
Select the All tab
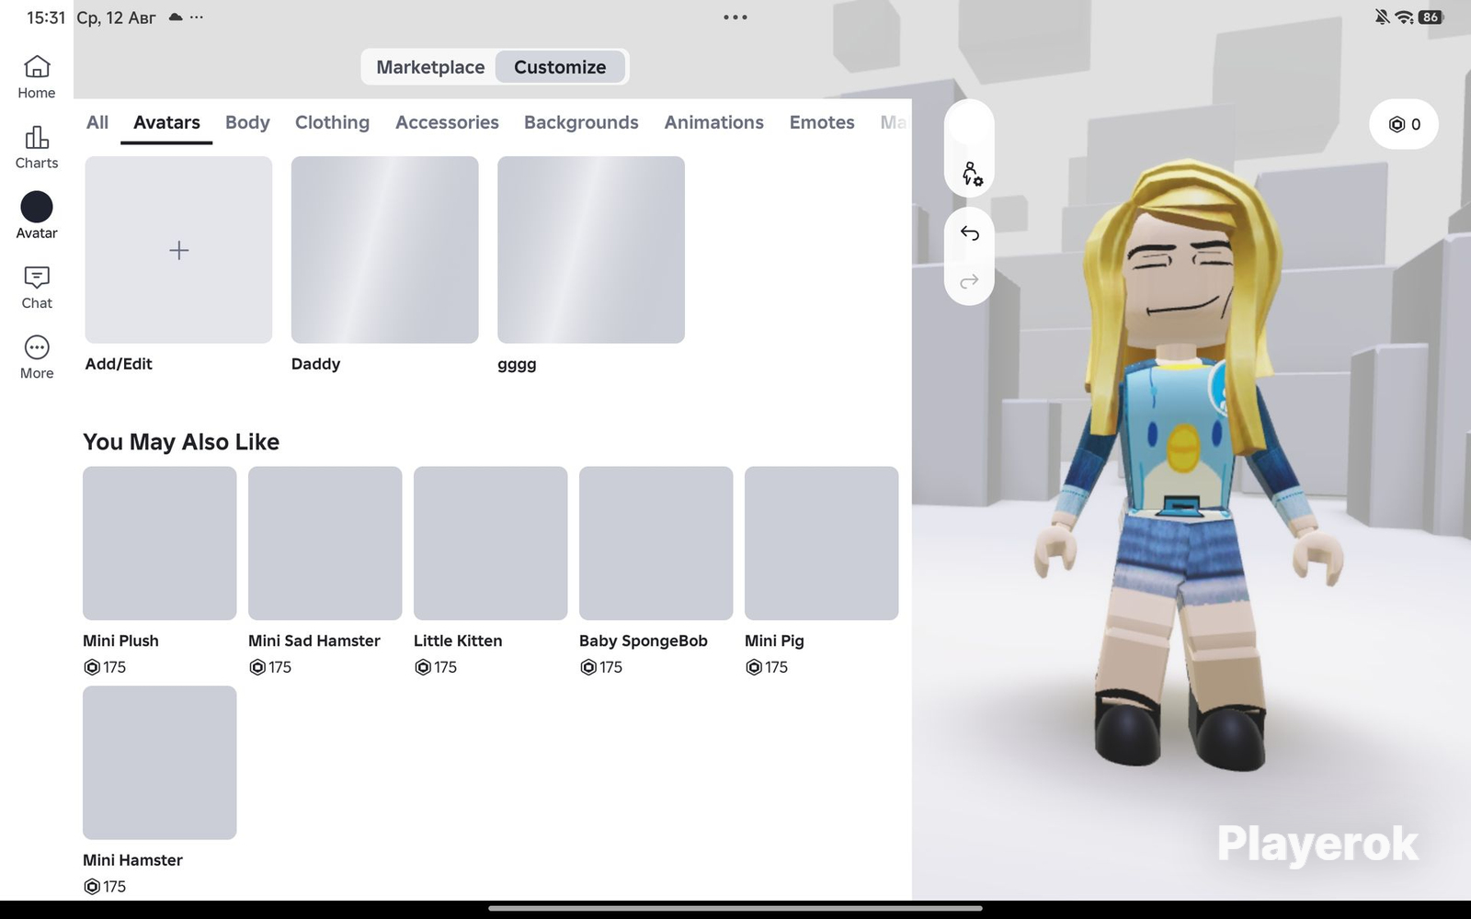point(97,122)
